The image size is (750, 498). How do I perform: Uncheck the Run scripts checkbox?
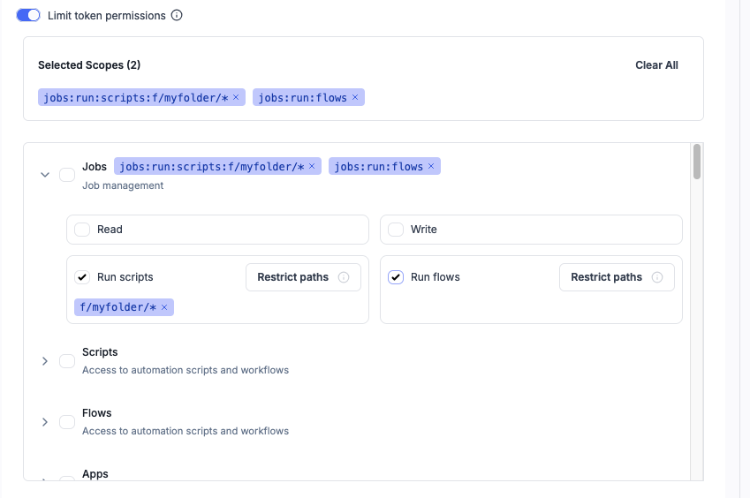pyautogui.click(x=82, y=277)
